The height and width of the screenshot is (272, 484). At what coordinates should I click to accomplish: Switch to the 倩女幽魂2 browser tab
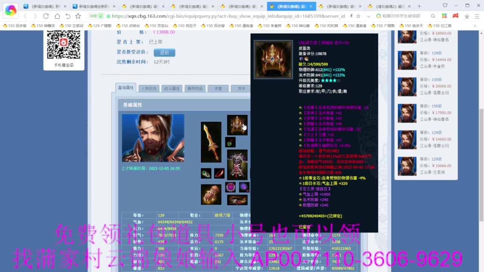[389, 6]
